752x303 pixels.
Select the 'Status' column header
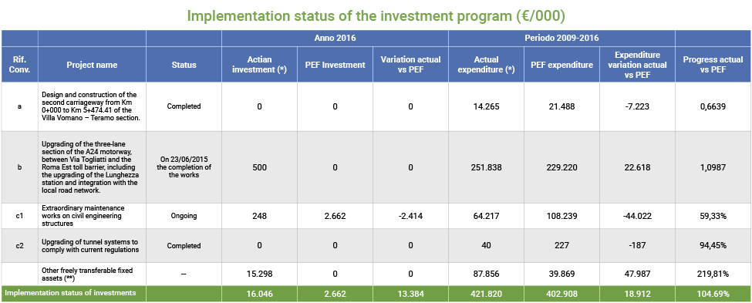pyautogui.click(x=184, y=65)
